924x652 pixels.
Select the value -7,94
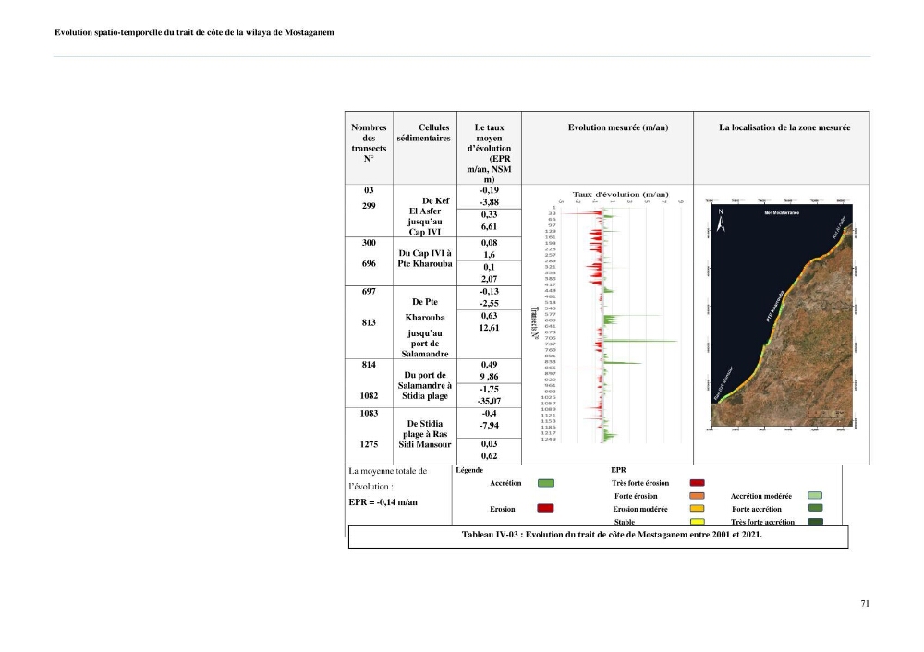(x=489, y=425)
